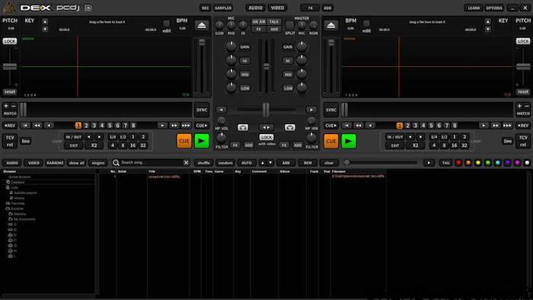Viewport: 533px width, 300px height.
Task: Fast rewind on the left deck
Action: pos(37,126)
